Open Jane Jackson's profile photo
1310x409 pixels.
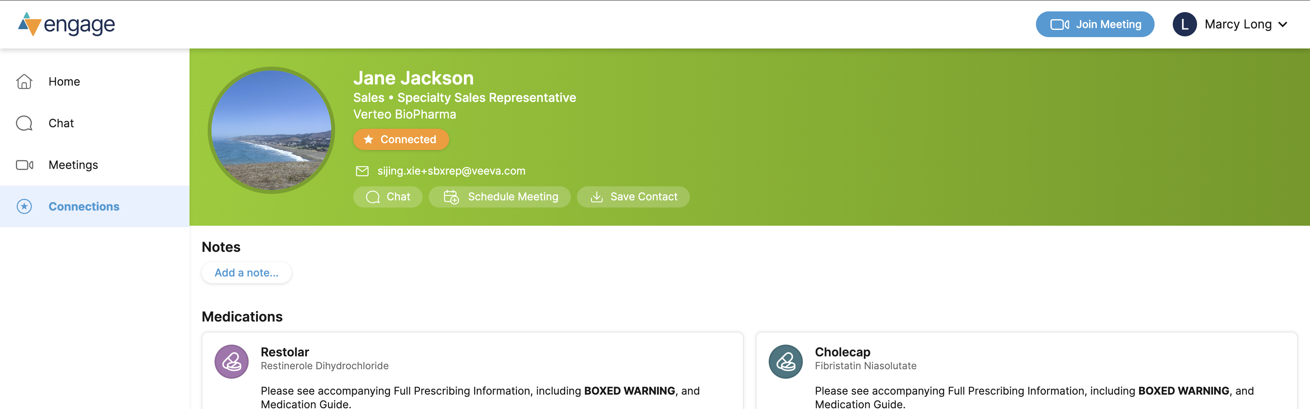(271, 130)
